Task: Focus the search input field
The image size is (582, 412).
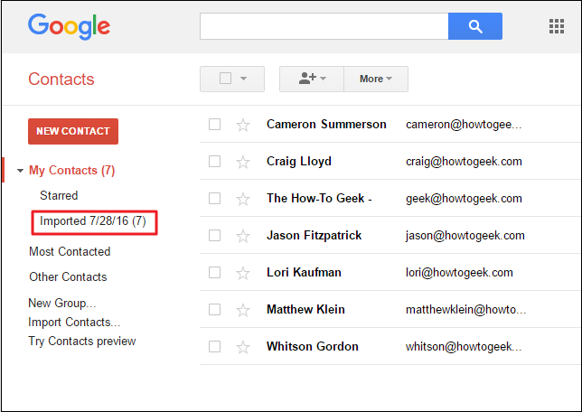Action: [324, 26]
